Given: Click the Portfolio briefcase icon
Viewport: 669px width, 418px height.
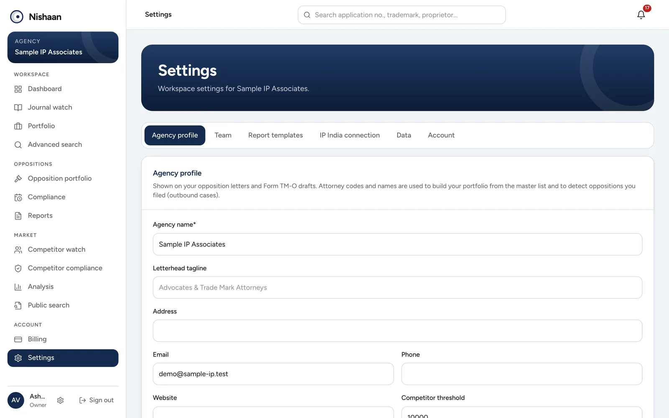Looking at the screenshot, I should 18,126.
